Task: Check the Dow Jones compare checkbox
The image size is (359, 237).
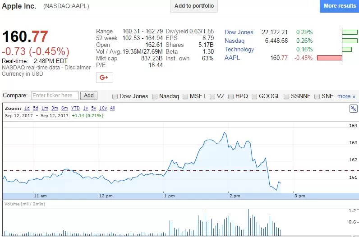Action: [x=115, y=96]
